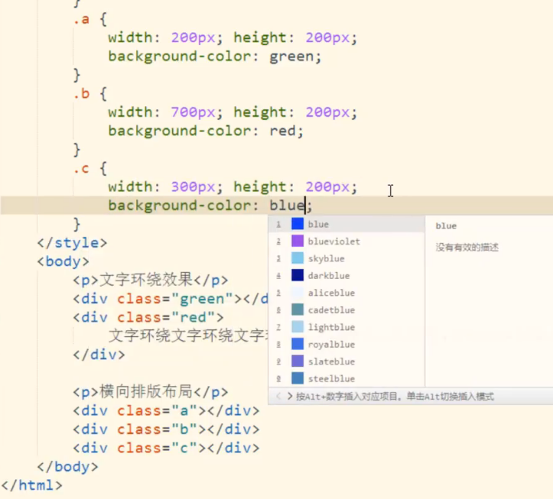Pick cadetblue in the completion popup
This screenshot has height=499, width=553.
click(346, 310)
